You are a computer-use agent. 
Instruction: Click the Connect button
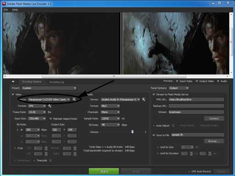point(214,119)
